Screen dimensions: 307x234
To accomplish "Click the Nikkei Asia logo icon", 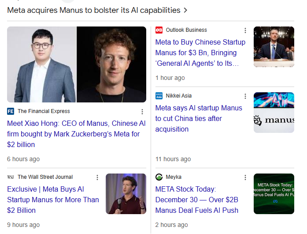I will 159,96.
